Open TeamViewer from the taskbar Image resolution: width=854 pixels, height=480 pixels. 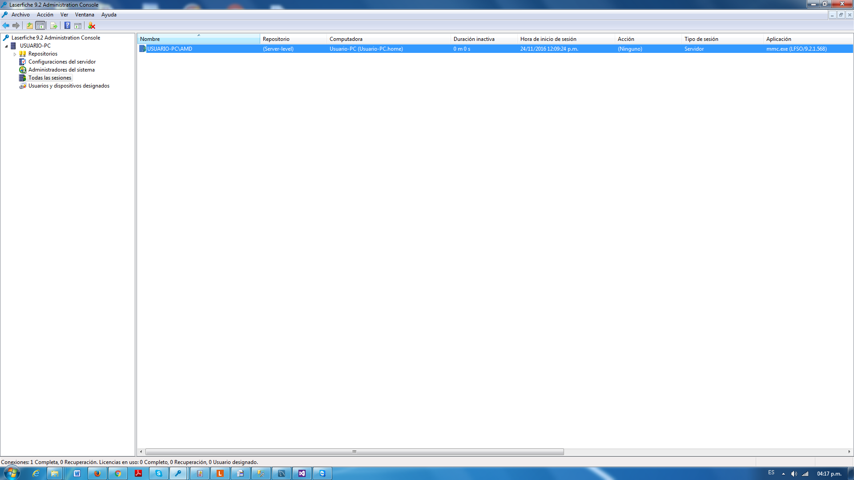tap(322, 473)
